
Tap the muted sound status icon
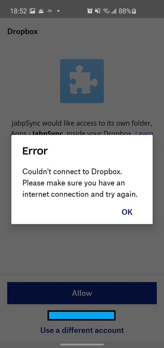(x=97, y=11)
